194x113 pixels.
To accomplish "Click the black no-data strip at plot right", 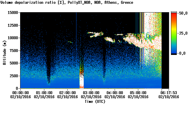I will [165, 50].
